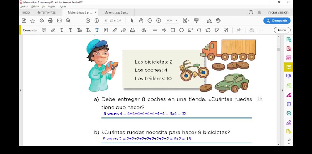This screenshot has width=312, height=154.
Task: Switch to the Inicio tab
Action: [26, 12]
